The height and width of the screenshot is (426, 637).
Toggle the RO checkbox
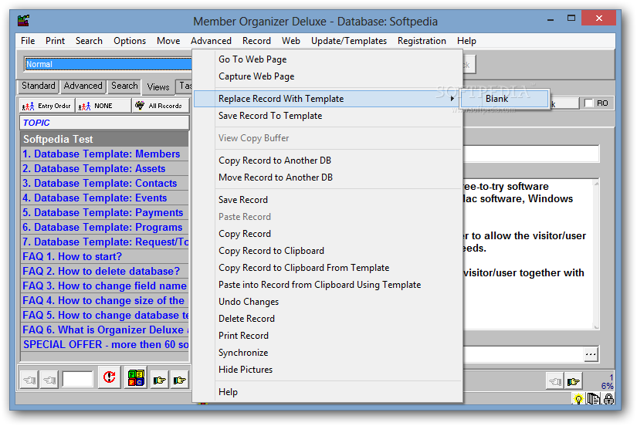588,103
